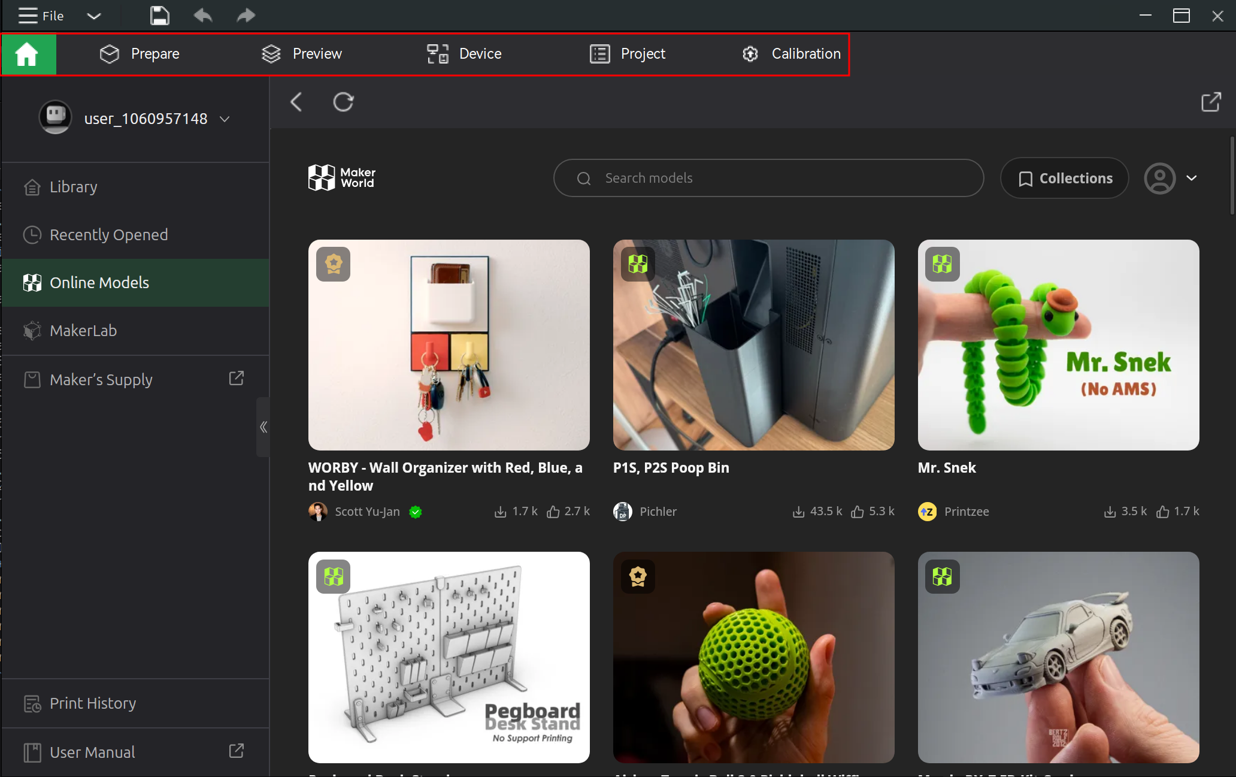
Task: Click the user avatar robot icon
Action: (56, 117)
